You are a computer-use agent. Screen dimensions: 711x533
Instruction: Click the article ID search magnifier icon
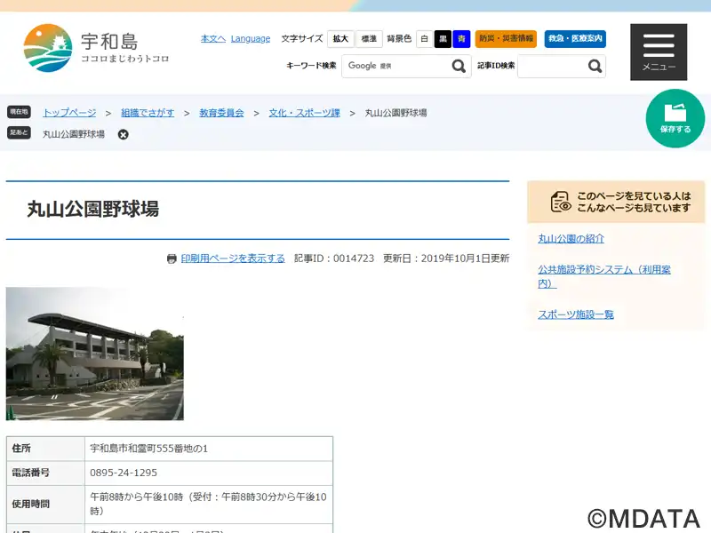click(595, 67)
